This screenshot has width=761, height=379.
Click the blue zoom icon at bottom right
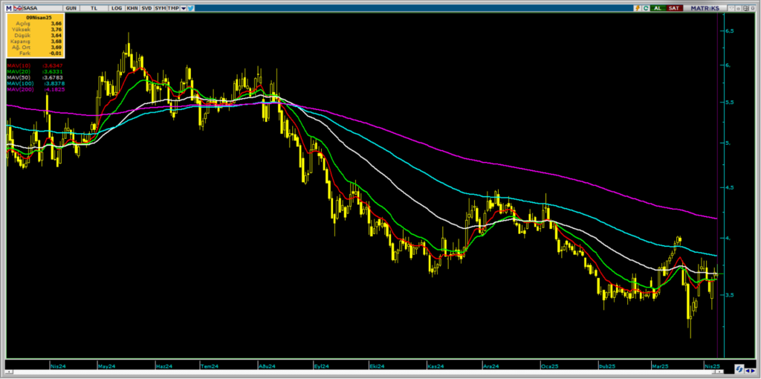(739, 369)
